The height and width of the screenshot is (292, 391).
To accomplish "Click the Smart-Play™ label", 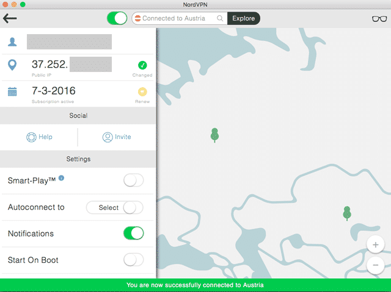I will tap(32, 180).
